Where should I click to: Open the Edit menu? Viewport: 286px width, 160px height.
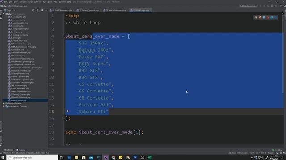(x=11, y=2)
